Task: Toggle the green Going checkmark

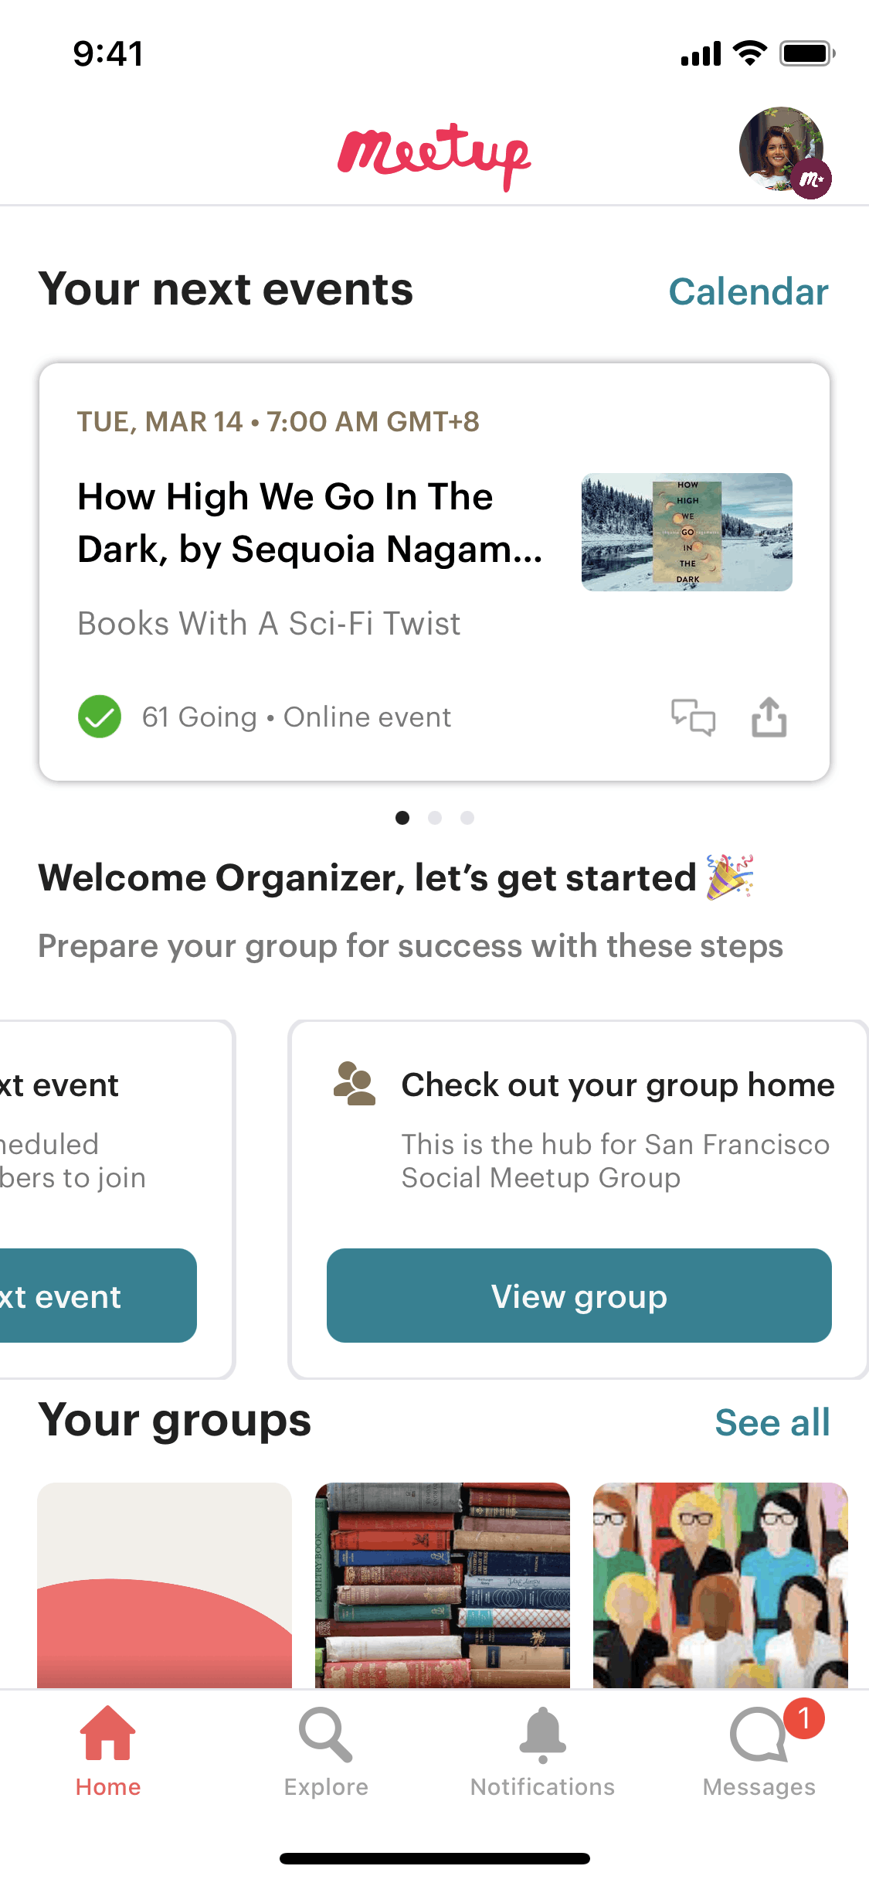Action: (100, 717)
